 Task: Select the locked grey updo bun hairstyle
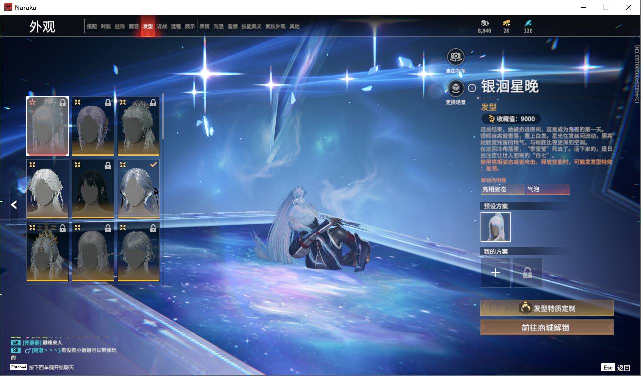(x=138, y=126)
